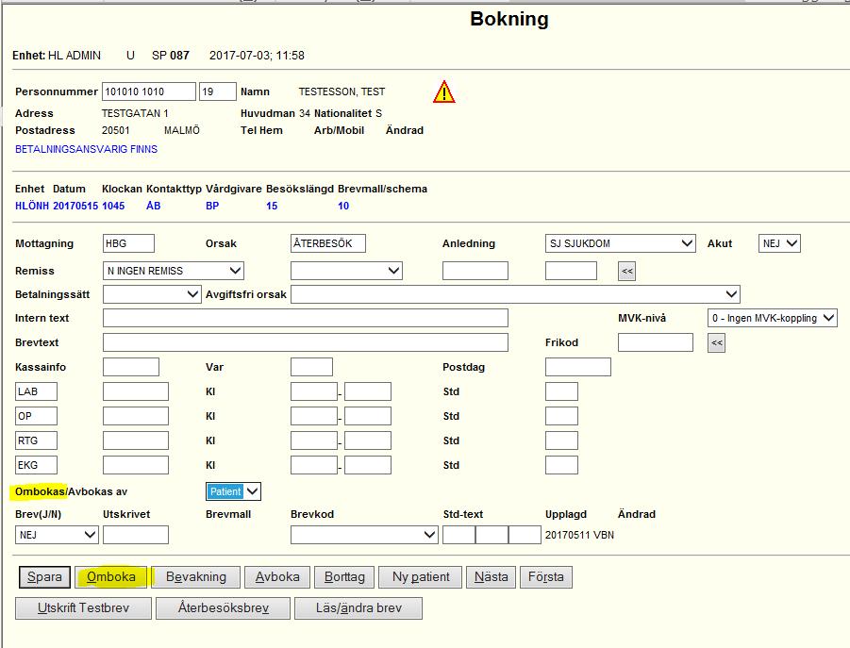850x648 pixels.
Task: Expand the Remiss dropdown N INGEN REMISS
Action: point(174,271)
